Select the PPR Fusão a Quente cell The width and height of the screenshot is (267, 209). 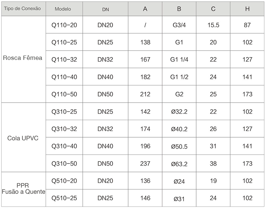(x=24, y=189)
